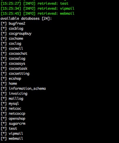Click the cocoachat database name

click(x=18, y=54)
